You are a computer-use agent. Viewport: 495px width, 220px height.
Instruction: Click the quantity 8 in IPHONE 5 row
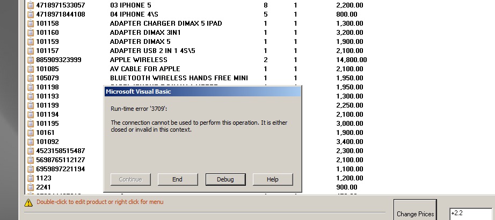pos(266,5)
